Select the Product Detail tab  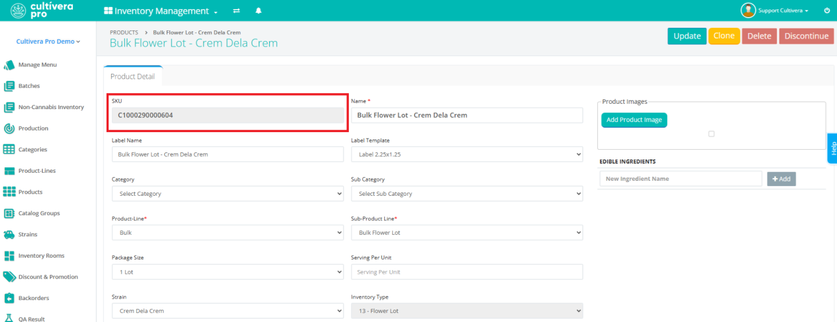coord(133,76)
